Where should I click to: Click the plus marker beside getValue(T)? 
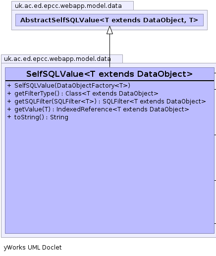pos(9,109)
